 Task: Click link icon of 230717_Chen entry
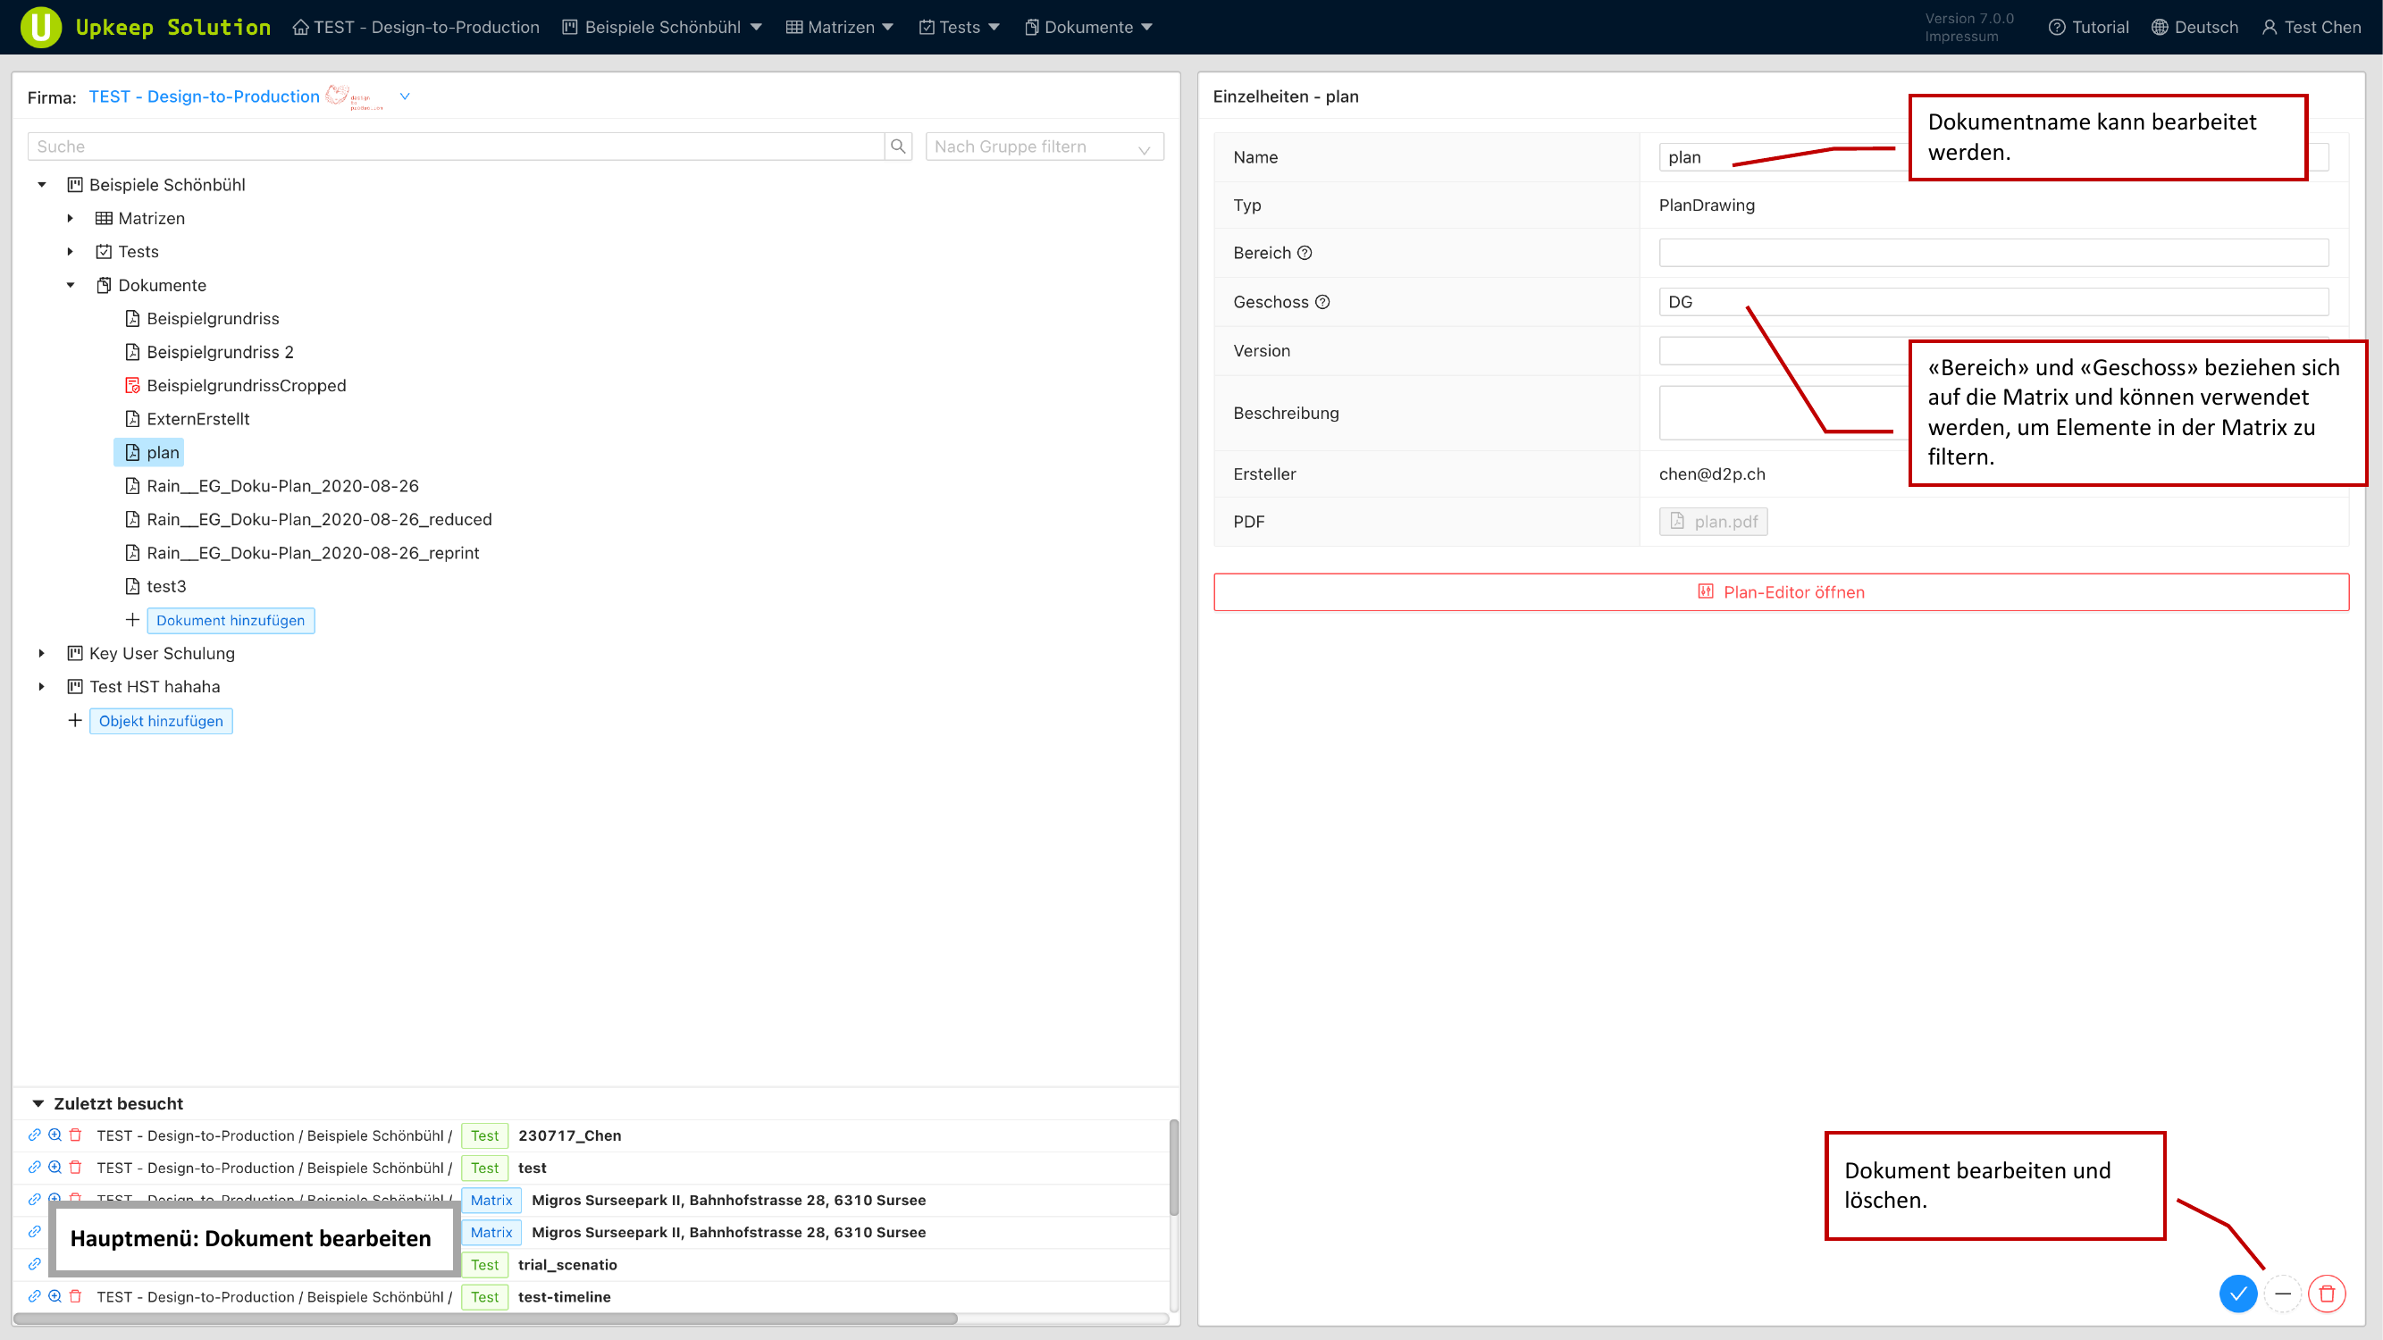click(x=34, y=1135)
